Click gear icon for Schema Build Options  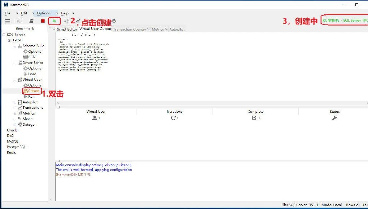(x=26, y=51)
